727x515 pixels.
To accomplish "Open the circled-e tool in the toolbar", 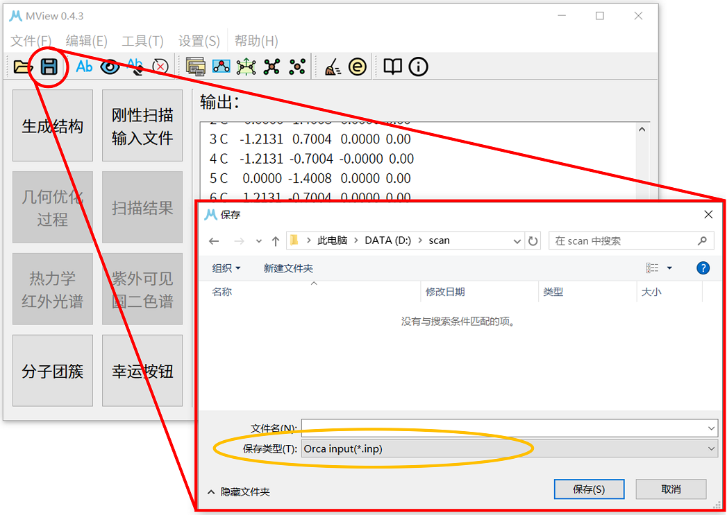I will 357,66.
